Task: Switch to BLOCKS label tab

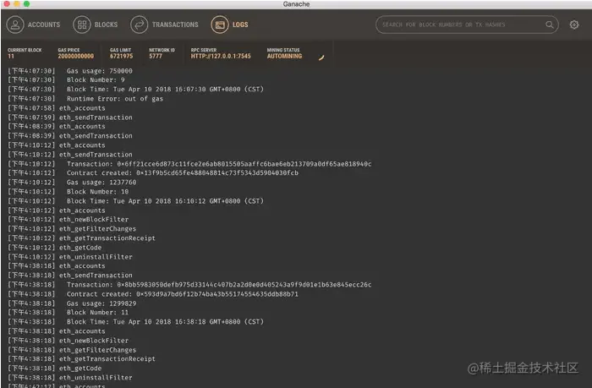Action: [x=106, y=25]
